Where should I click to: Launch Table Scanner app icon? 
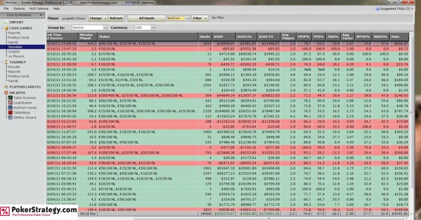coord(11,98)
